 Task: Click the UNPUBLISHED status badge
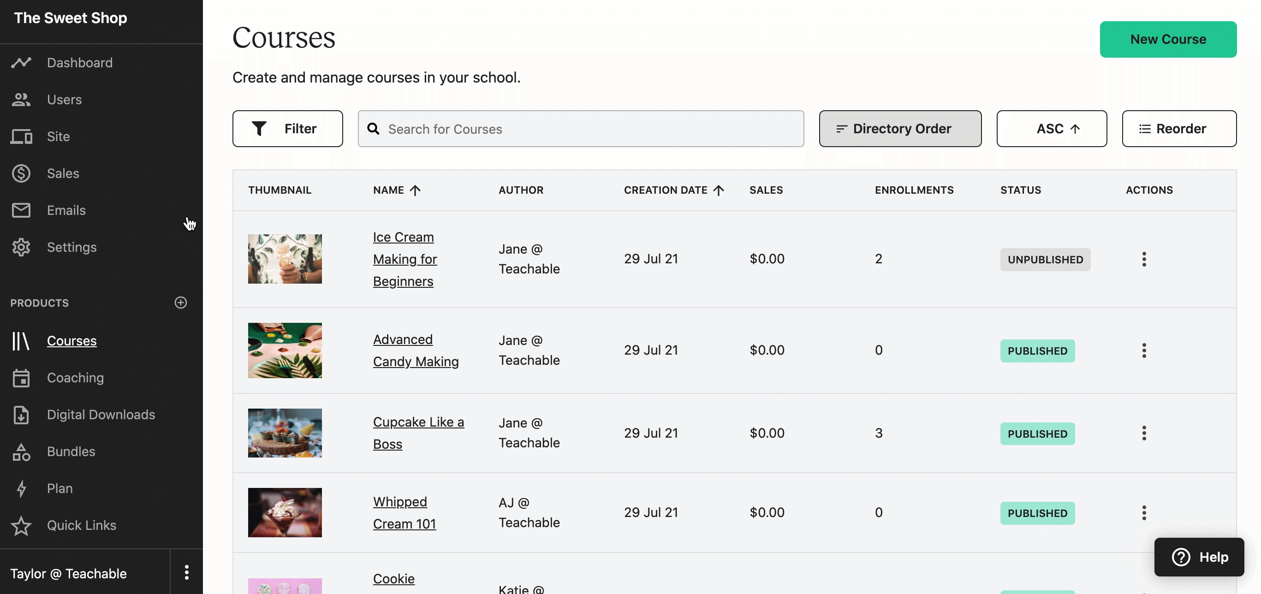pos(1045,259)
